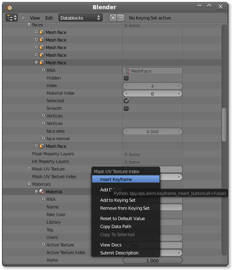Screen dimensions: 232x270
Task: Click the MeshFace RNA struct icon
Action: click(127, 71)
